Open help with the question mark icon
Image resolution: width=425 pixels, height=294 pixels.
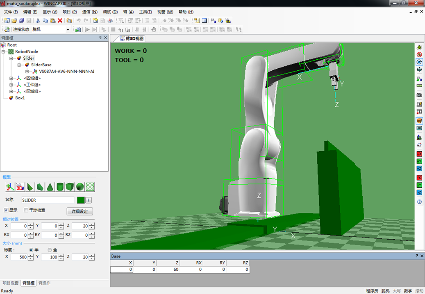tap(419, 202)
